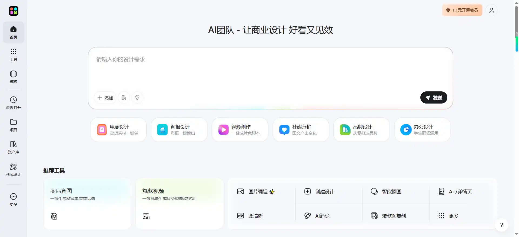Viewport: 519px width, 237px height.
Task: Click the 添加 add button
Action: [x=105, y=98]
